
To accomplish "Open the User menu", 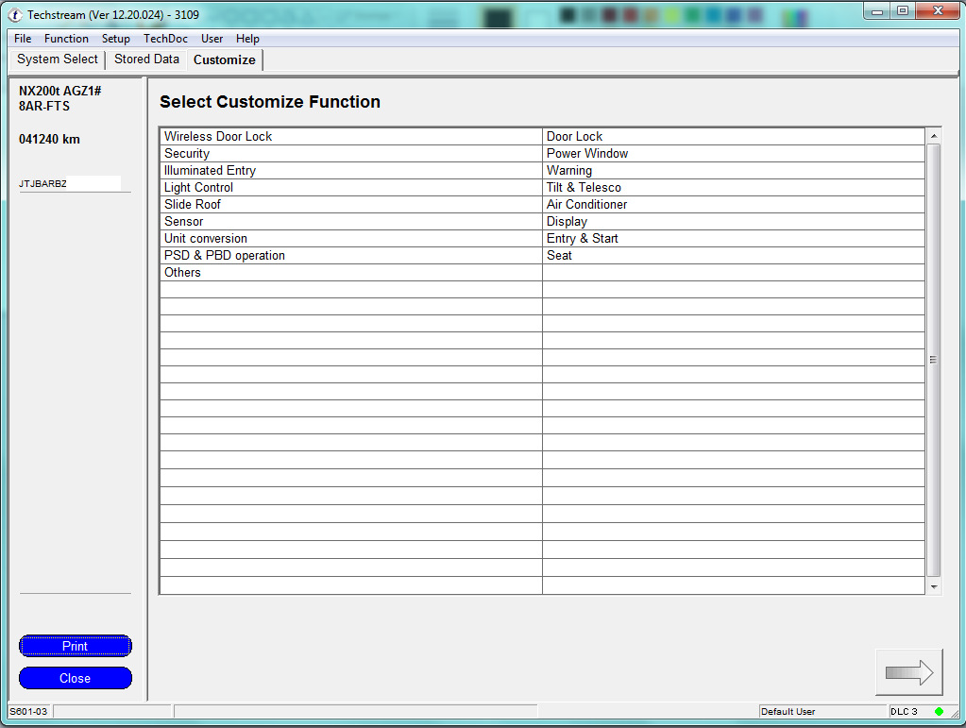I will point(212,38).
